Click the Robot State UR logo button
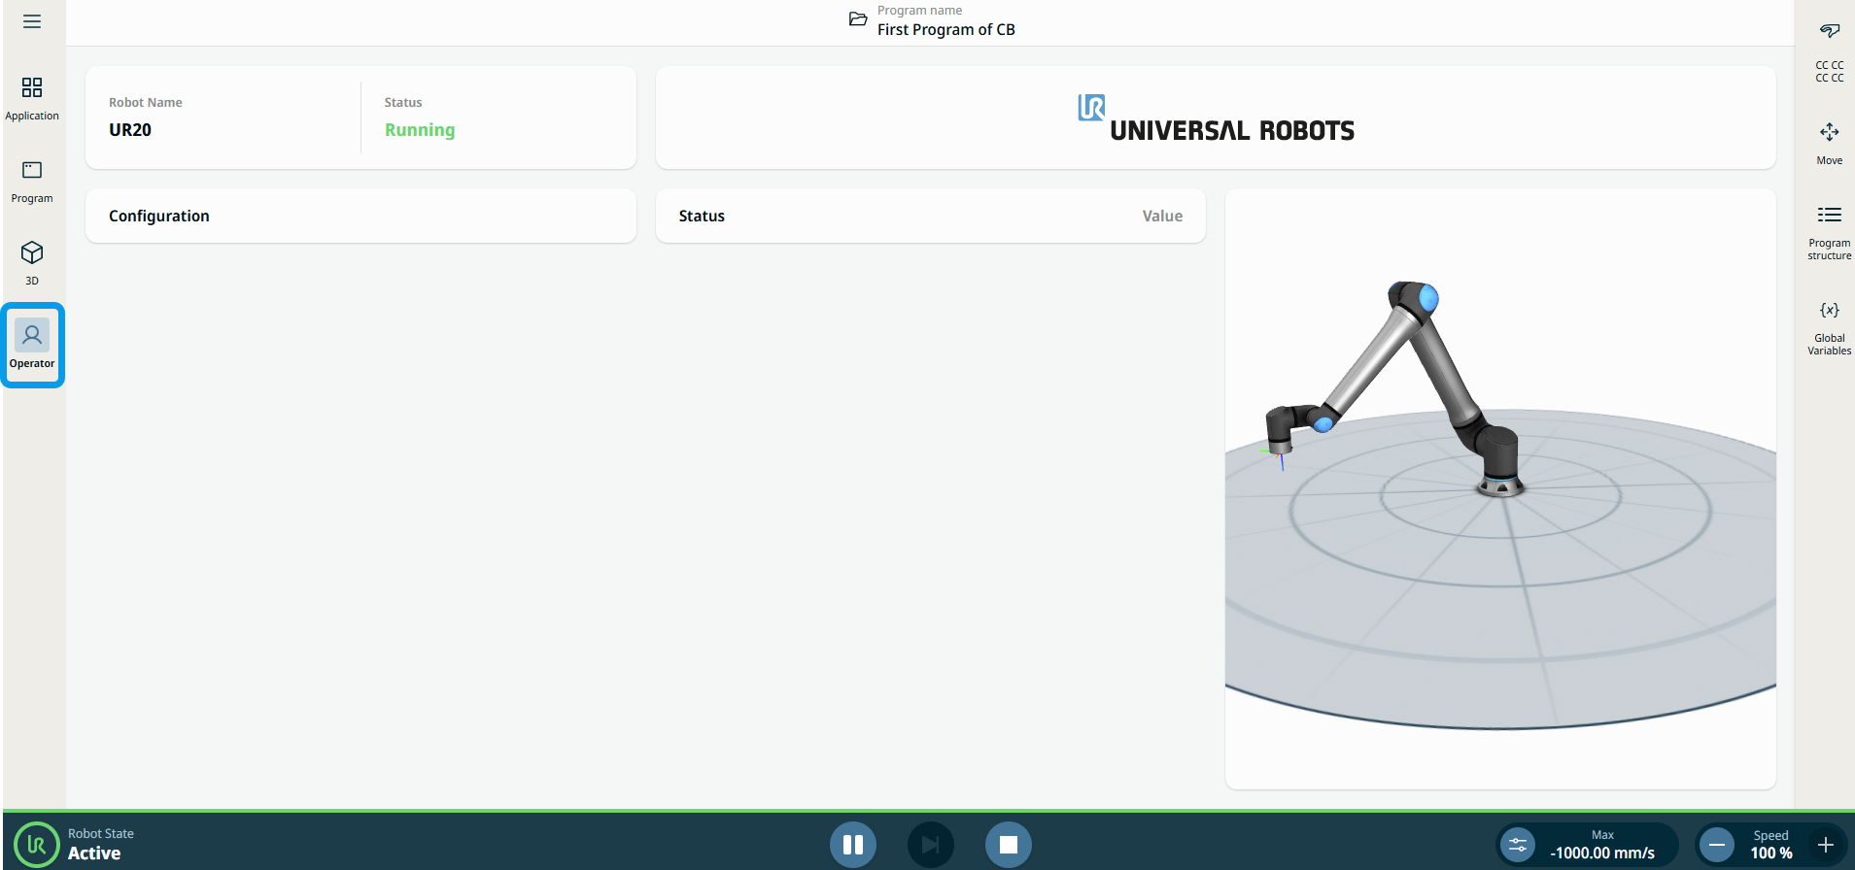1855x870 pixels. (x=37, y=845)
